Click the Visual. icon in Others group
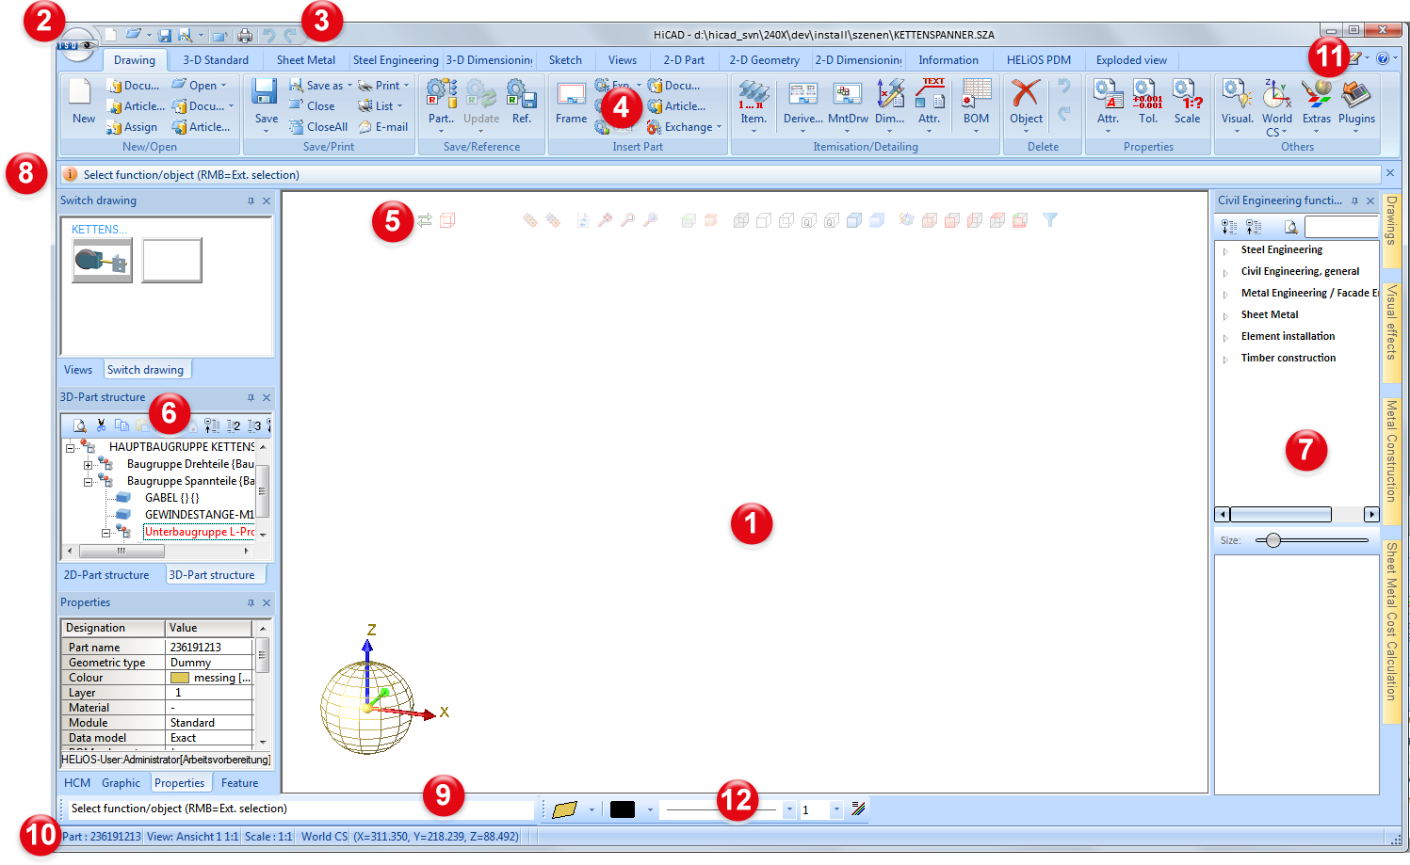Screen dimensions: 1410x865 point(1237,93)
